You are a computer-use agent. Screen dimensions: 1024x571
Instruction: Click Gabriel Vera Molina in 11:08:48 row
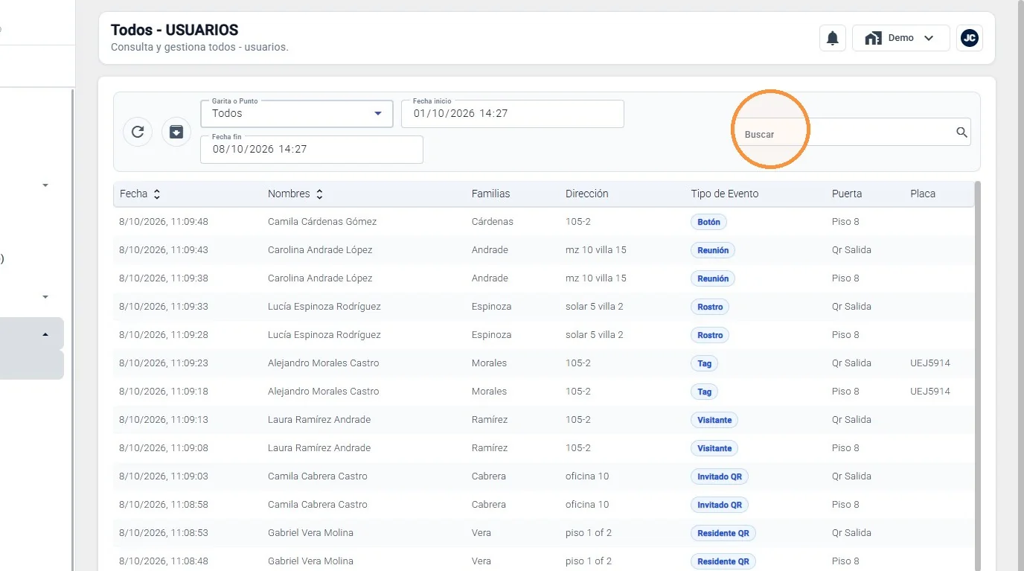point(310,561)
